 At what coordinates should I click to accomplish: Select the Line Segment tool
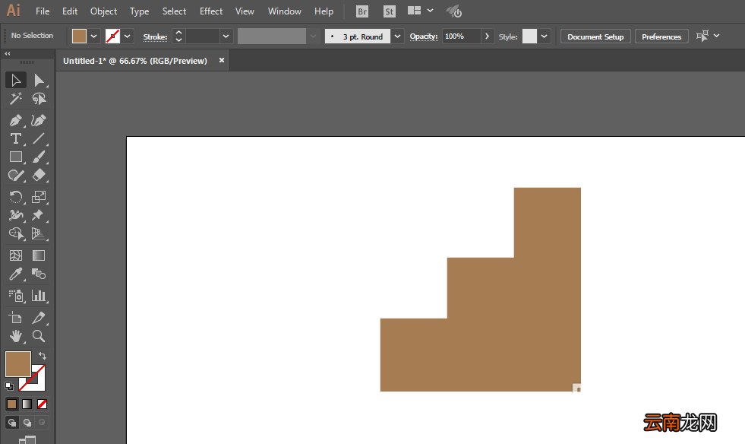click(39, 138)
